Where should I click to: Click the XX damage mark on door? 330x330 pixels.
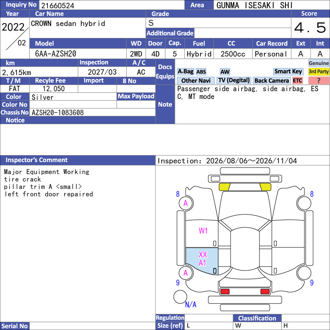pos(203,255)
